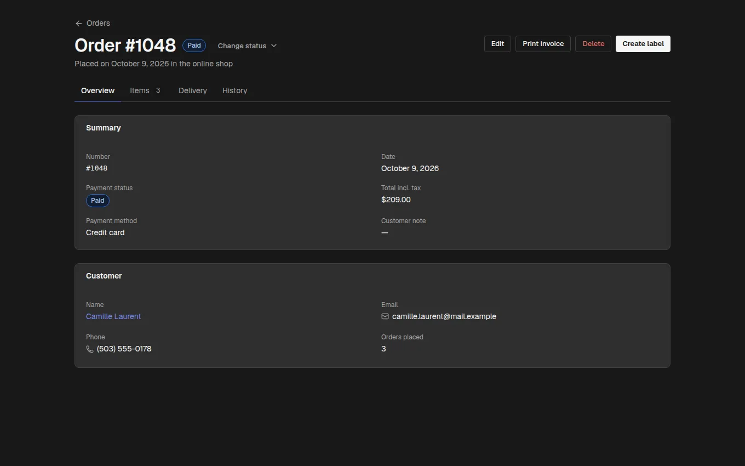Click the back arrow icon beside Orders
Screen dimensions: 745x466
(x=78, y=24)
